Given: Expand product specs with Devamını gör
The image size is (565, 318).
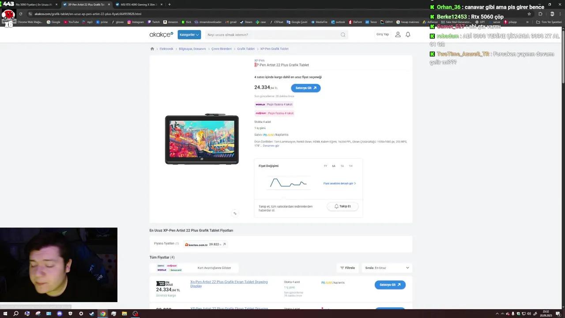Looking at the screenshot, I should point(271,146).
